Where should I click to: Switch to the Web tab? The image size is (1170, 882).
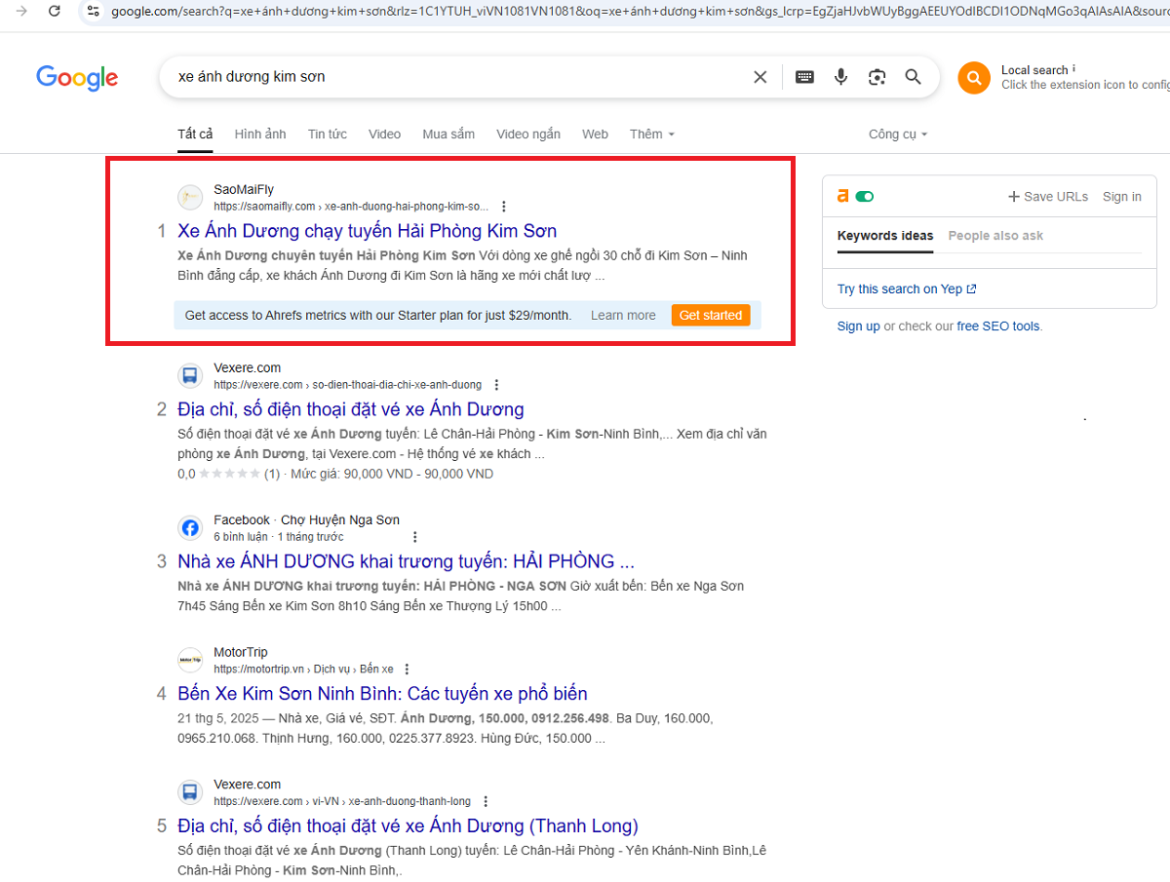point(595,134)
